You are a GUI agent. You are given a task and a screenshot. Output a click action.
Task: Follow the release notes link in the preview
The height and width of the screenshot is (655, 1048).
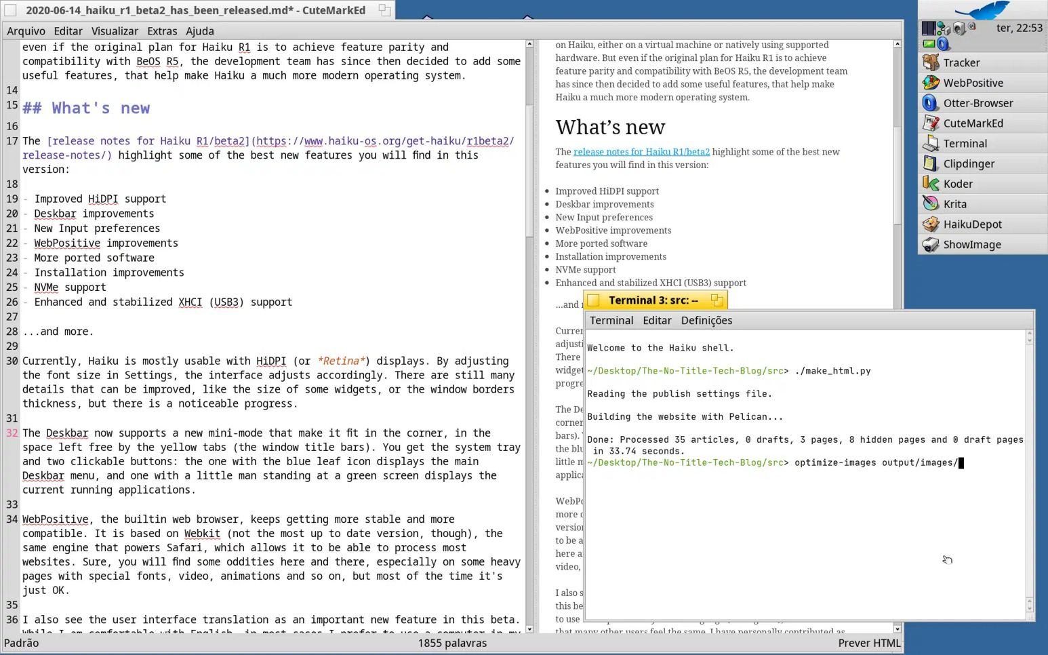pos(641,152)
